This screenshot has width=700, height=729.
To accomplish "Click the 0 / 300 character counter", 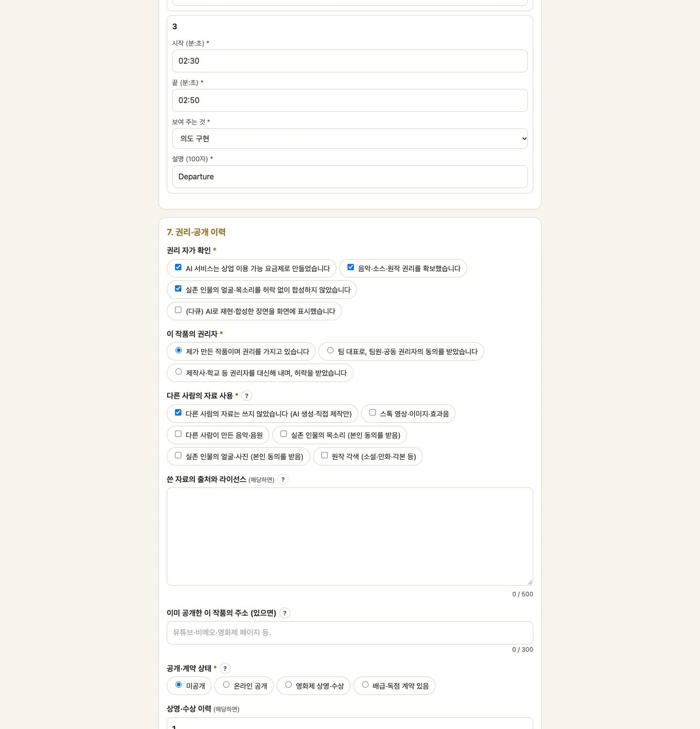I will tap(523, 650).
